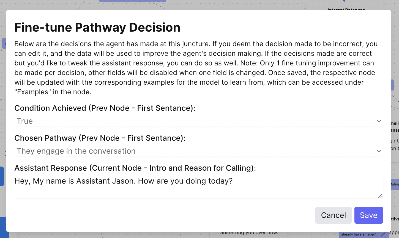Screen dimensions: 399x238
Task: Cancel the fine-tune dialog
Action: pyautogui.click(x=333, y=215)
